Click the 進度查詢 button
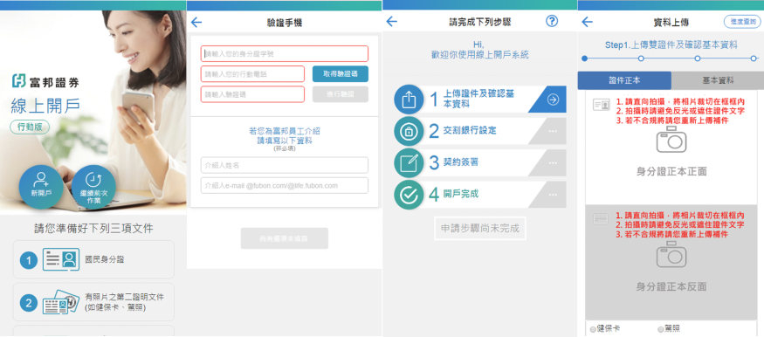The height and width of the screenshot is (337, 764). point(742,22)
